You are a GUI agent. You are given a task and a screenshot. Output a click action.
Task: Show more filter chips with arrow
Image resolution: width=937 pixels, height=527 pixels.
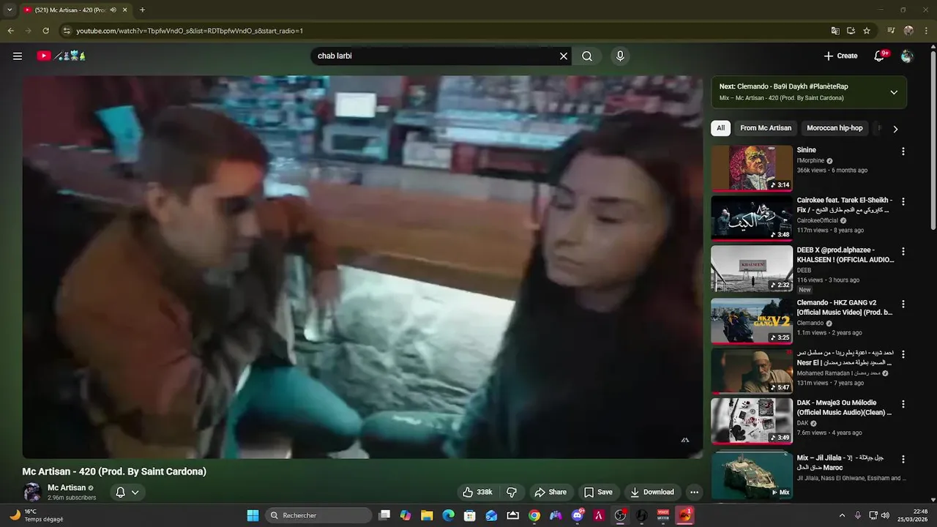(x=895, y=129)
